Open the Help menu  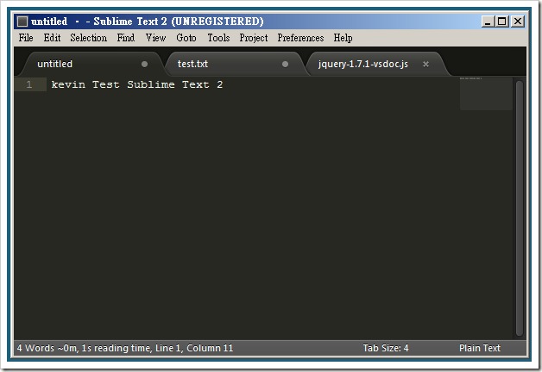pyautogui.click(x=343, y=38)
